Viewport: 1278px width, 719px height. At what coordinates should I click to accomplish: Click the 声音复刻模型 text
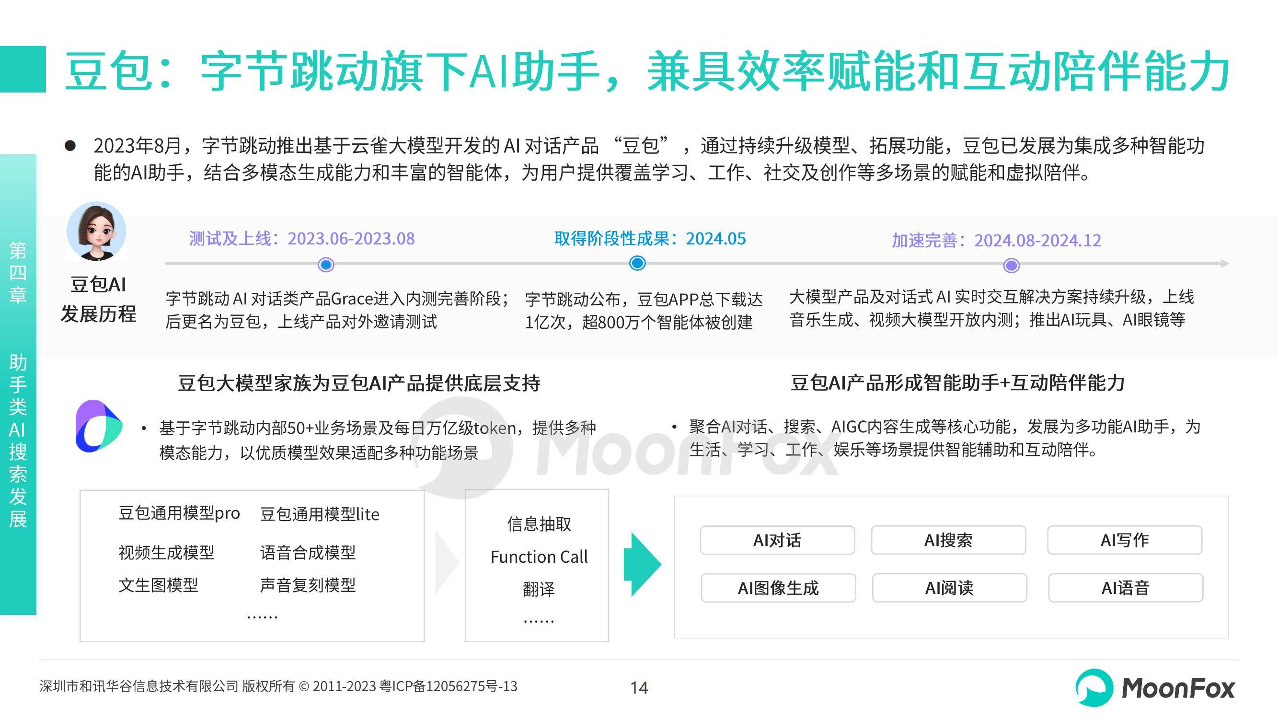(x=308, y=585)
